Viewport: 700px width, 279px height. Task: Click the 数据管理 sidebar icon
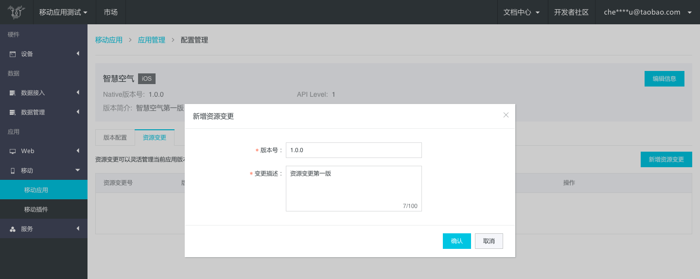[13, 112]
